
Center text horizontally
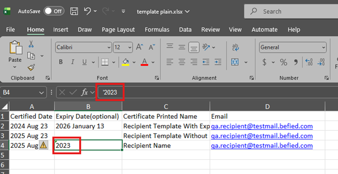click(182, 62)
